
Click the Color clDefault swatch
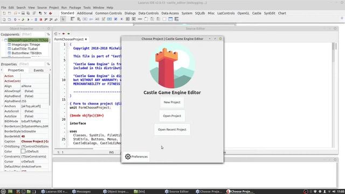[x=23, y=151]
